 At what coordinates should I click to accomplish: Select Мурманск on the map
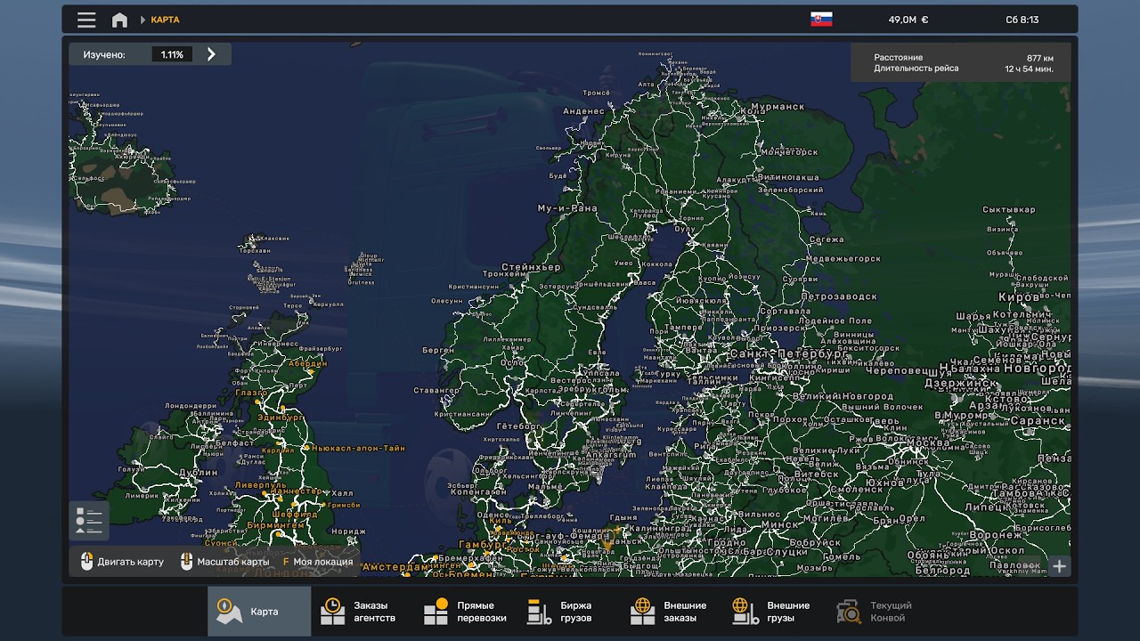pyautogui.click(x=778, y=107)
